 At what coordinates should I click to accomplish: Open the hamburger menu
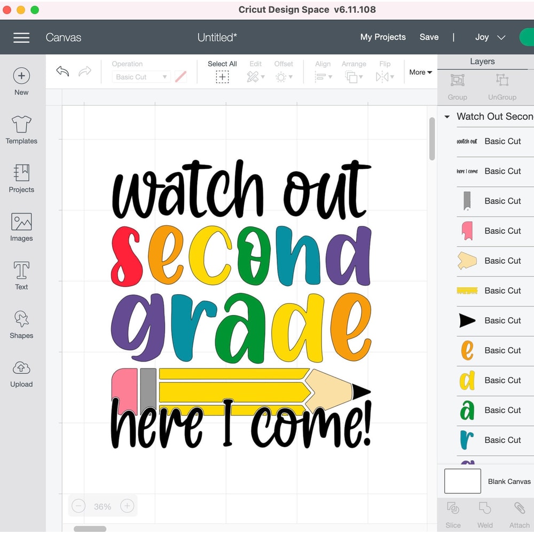tap(21, 37)
